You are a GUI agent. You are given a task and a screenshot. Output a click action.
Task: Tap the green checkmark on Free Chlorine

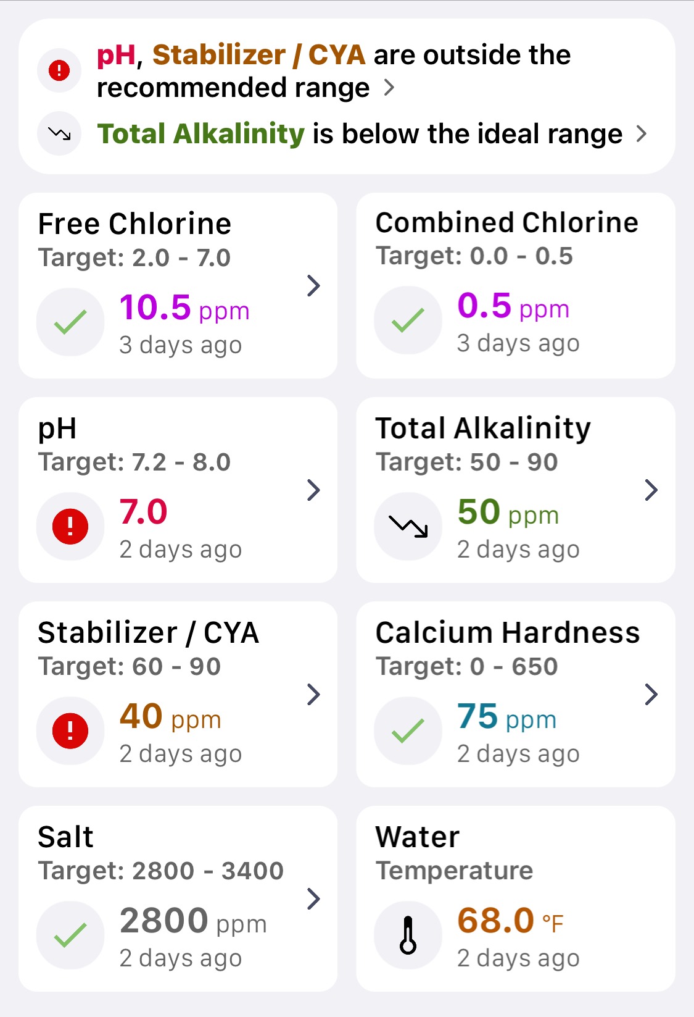tap(70, 322)
